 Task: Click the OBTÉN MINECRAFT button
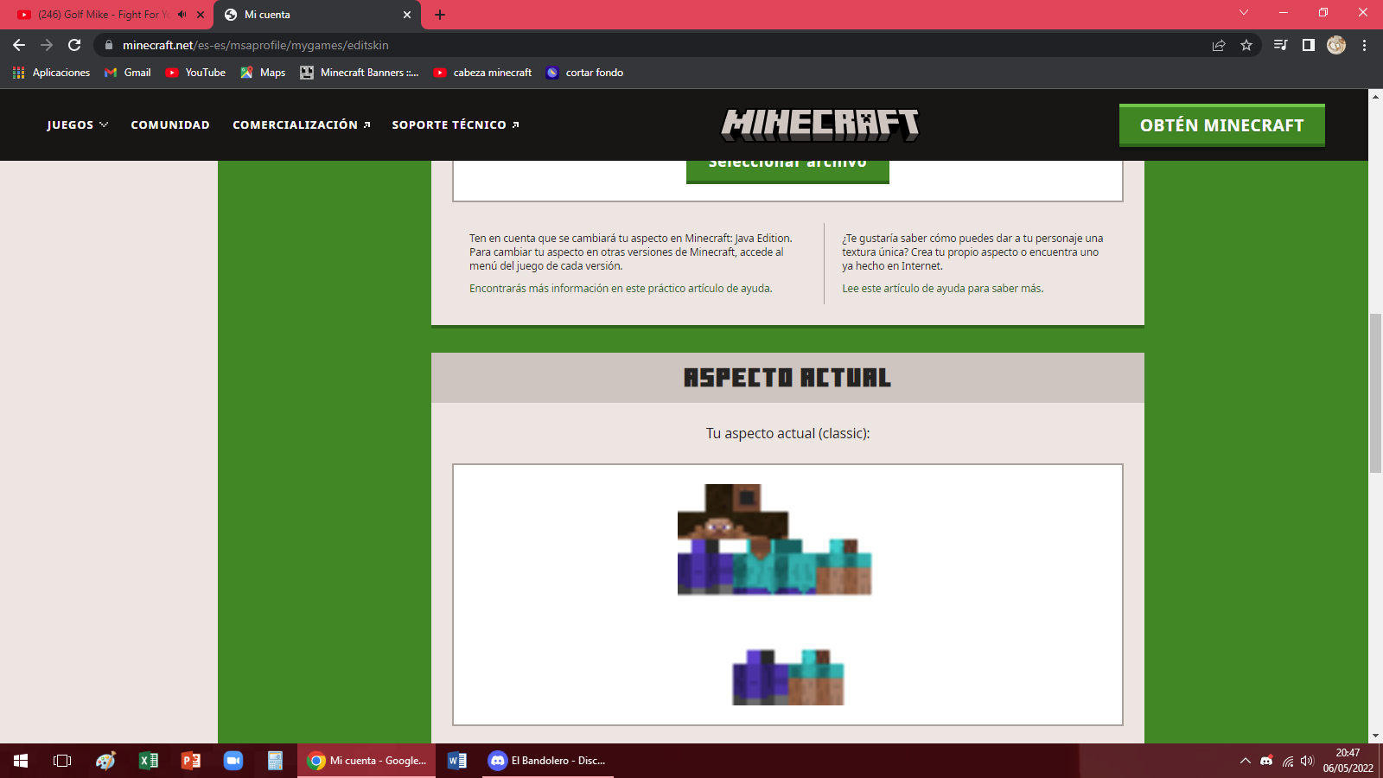coord(1221,125)
